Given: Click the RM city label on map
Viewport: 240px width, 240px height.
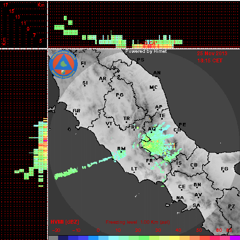Looking at the screenshot, I should tap(121, 149).
